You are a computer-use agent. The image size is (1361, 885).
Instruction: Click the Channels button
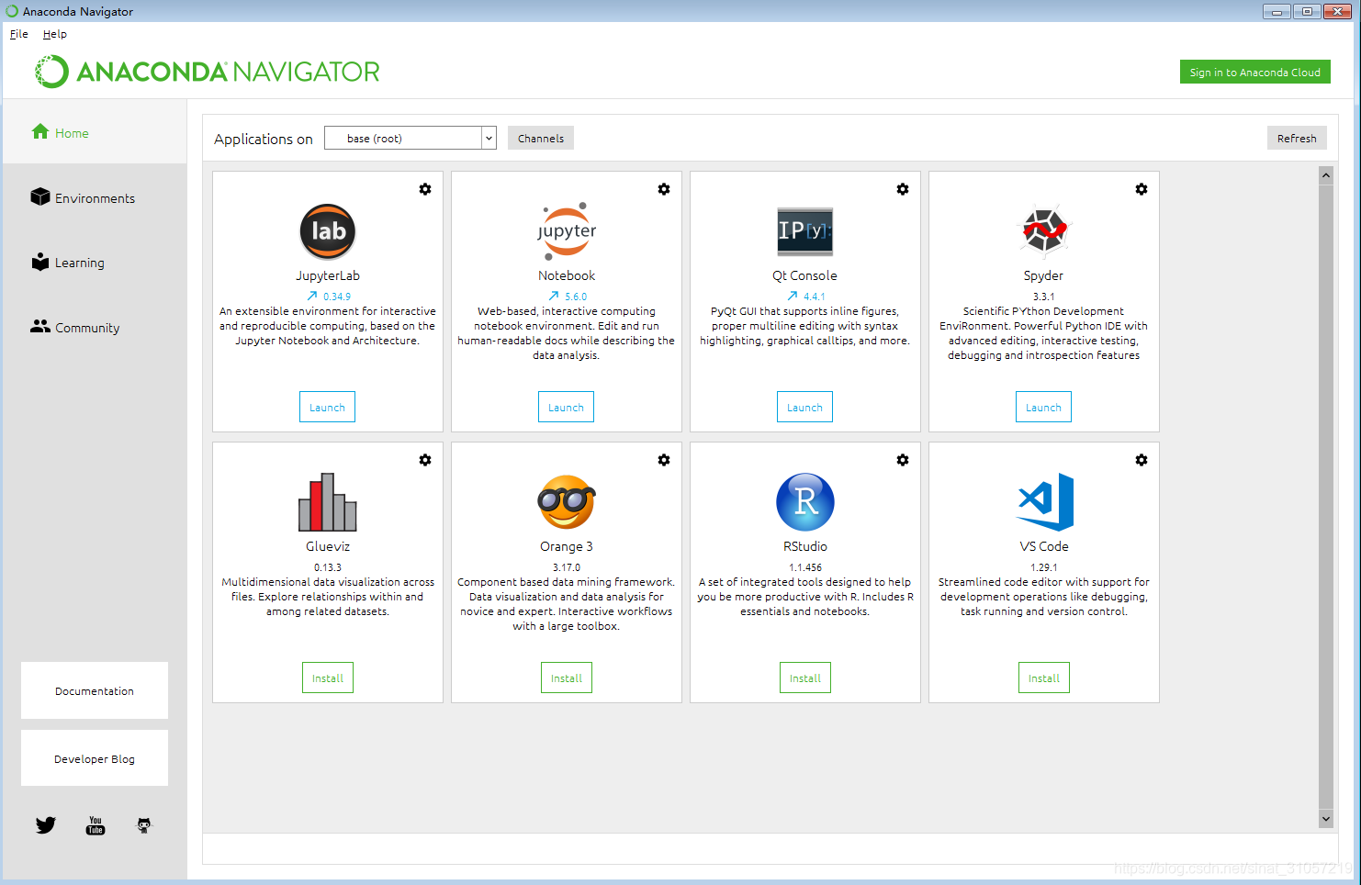point(541,138)
